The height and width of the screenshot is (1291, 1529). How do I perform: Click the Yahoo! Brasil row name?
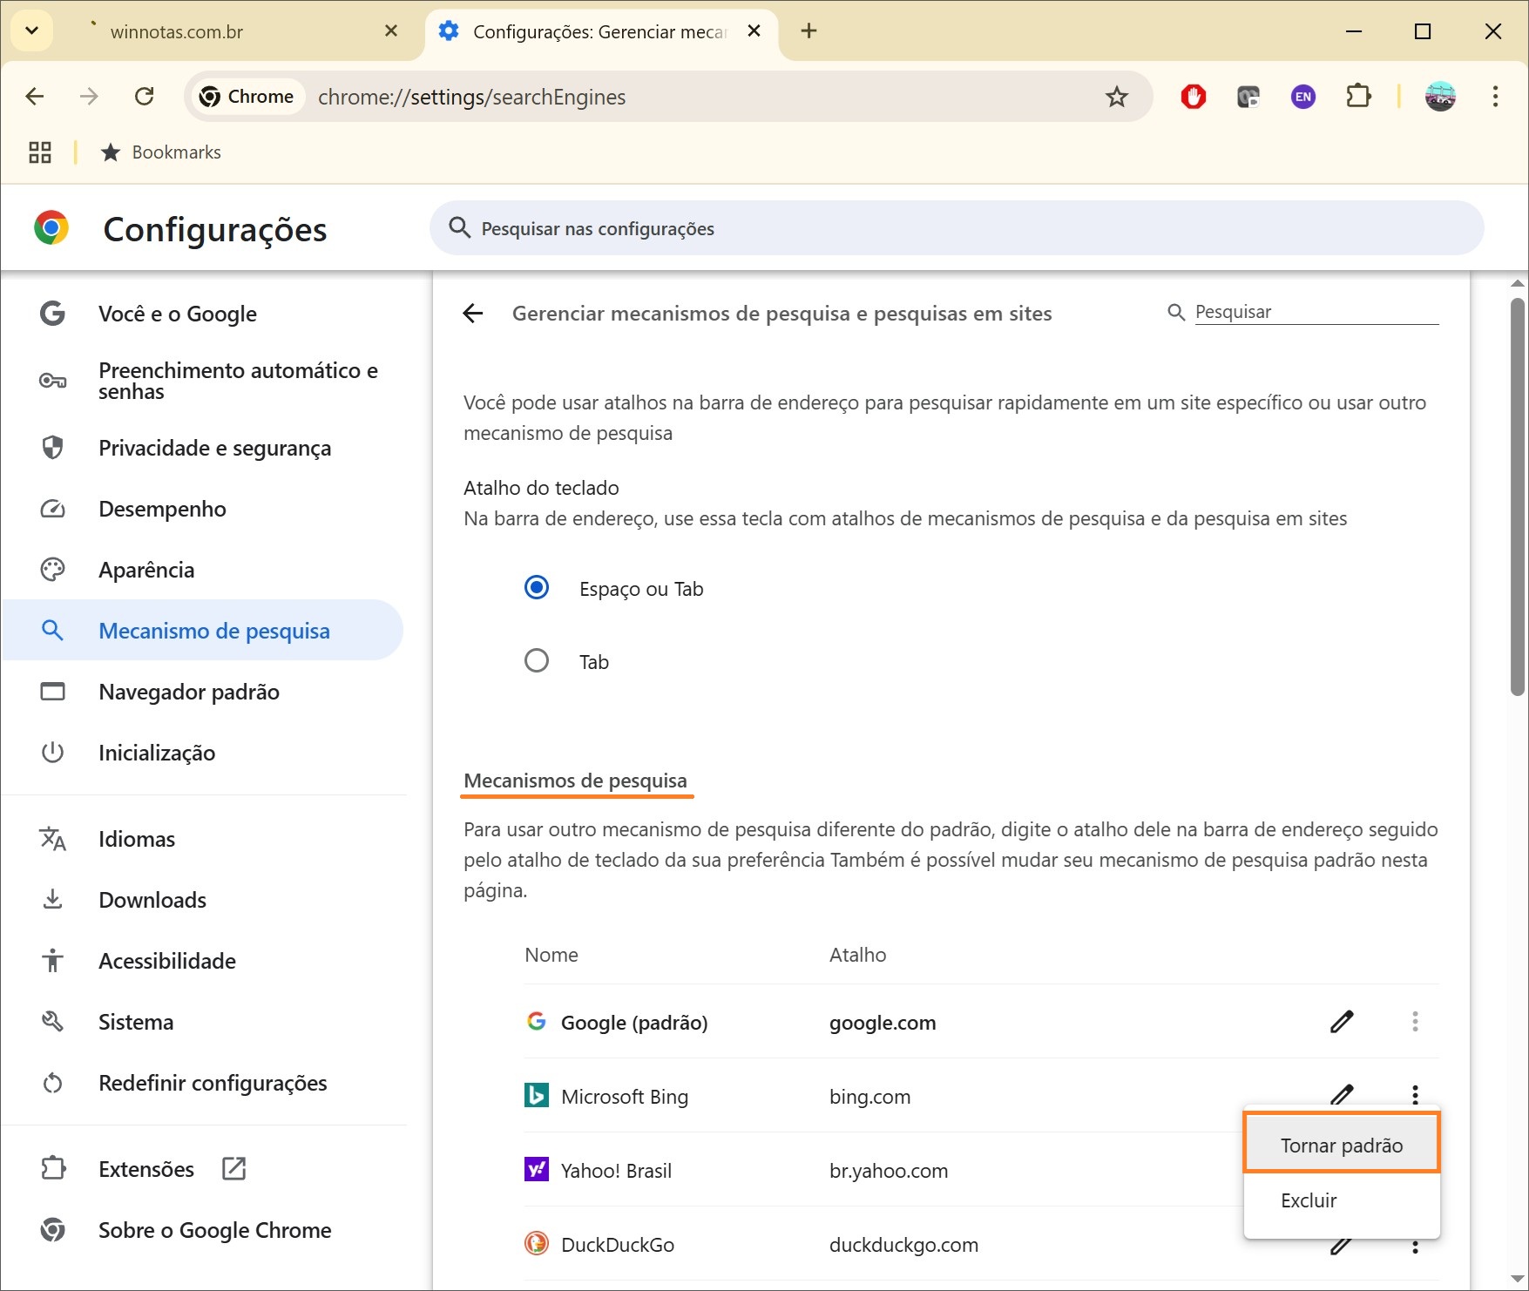pyautogui.click(x=616, y=1171)
